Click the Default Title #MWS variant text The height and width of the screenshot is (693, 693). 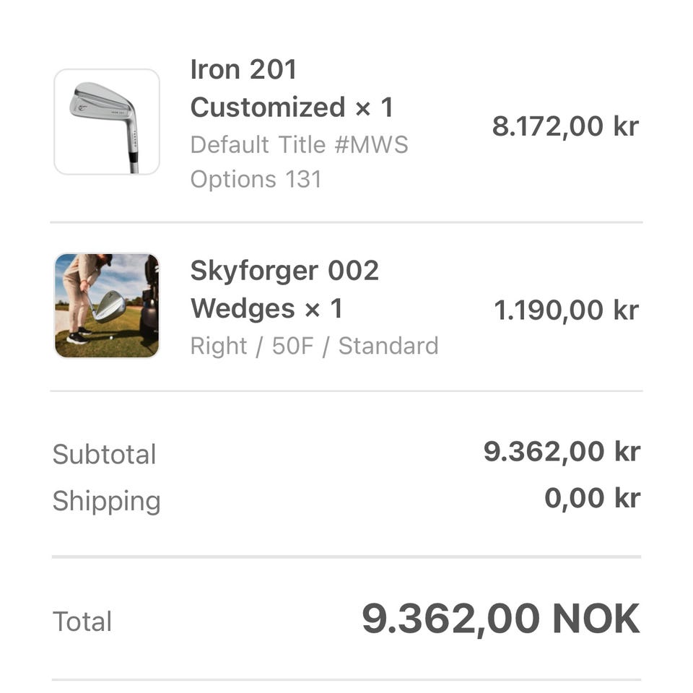click(299, 144)
